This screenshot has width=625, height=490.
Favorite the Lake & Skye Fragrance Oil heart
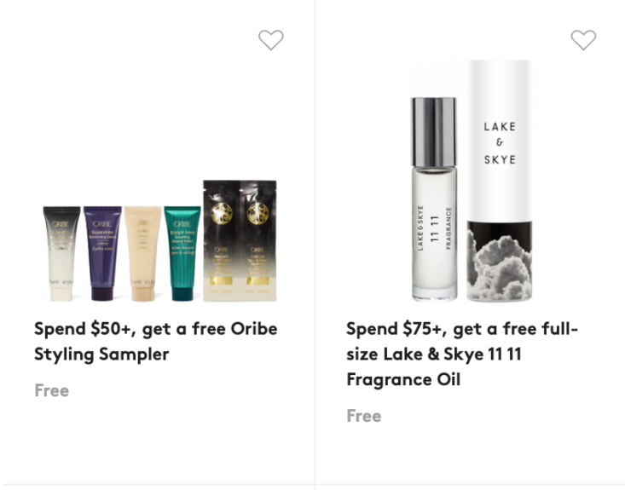[583, 40]
